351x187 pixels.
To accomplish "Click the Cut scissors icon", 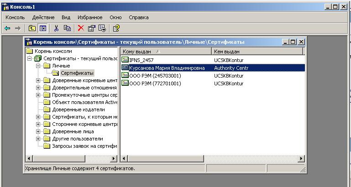I will (57, 28).
